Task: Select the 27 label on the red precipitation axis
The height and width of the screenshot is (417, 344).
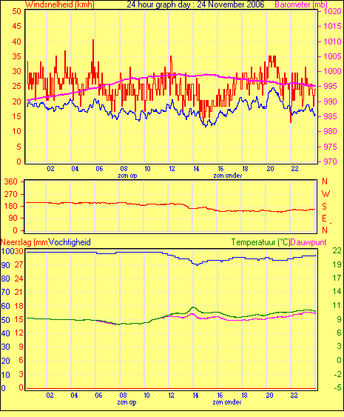Action: click(x=18, y=265)
